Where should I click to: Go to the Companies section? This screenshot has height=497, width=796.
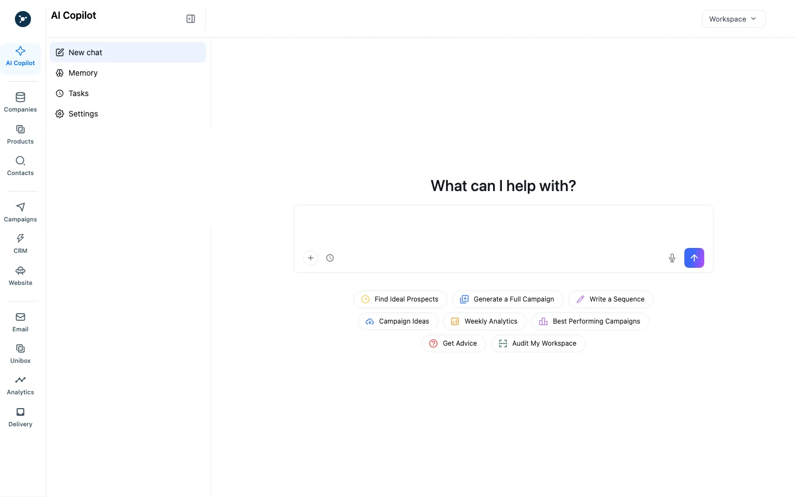click(x=20, y=103)
